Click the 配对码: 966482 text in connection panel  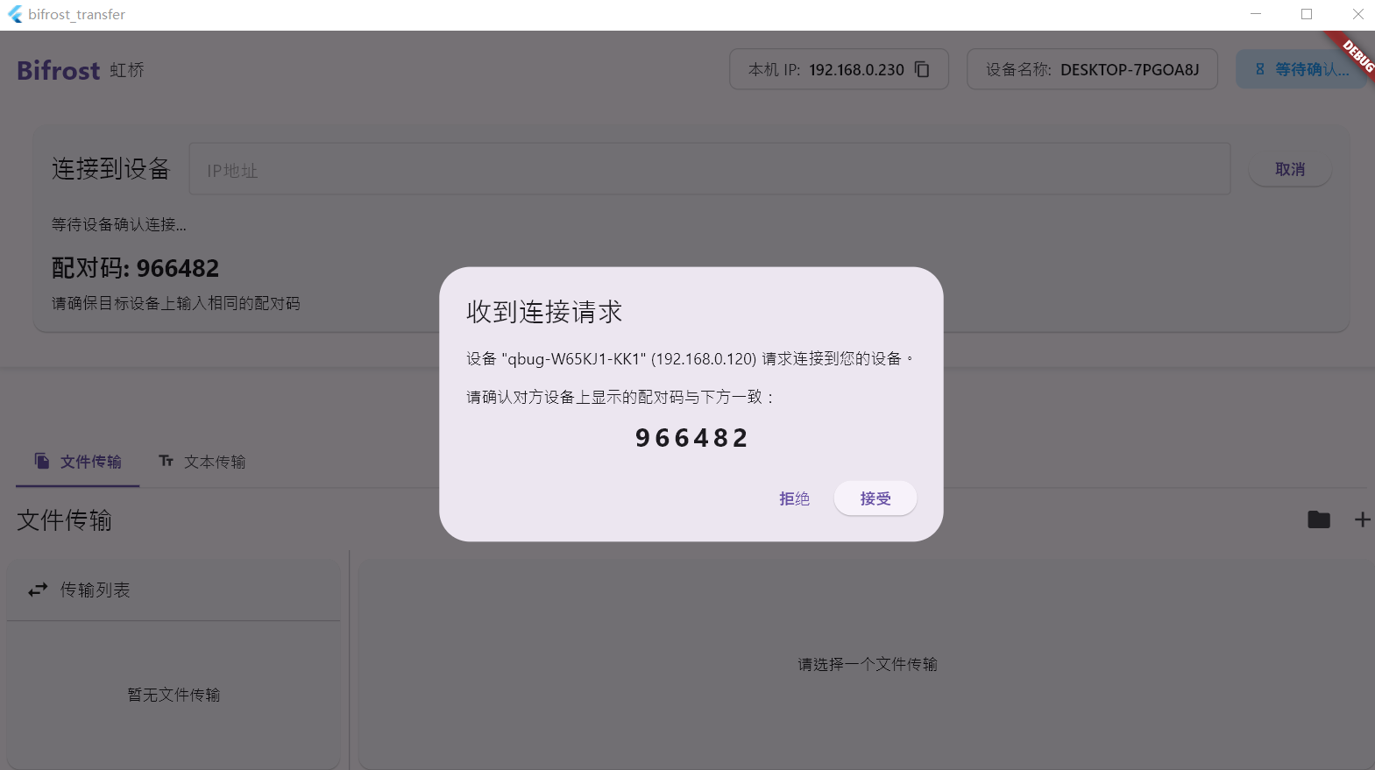point(136,268)
